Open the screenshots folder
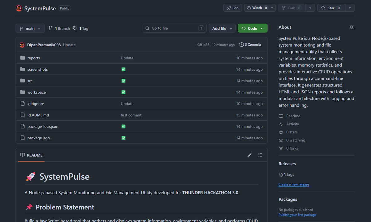This screenshot has height=222, width=371. pyautogui.click(x=38, y=69)
